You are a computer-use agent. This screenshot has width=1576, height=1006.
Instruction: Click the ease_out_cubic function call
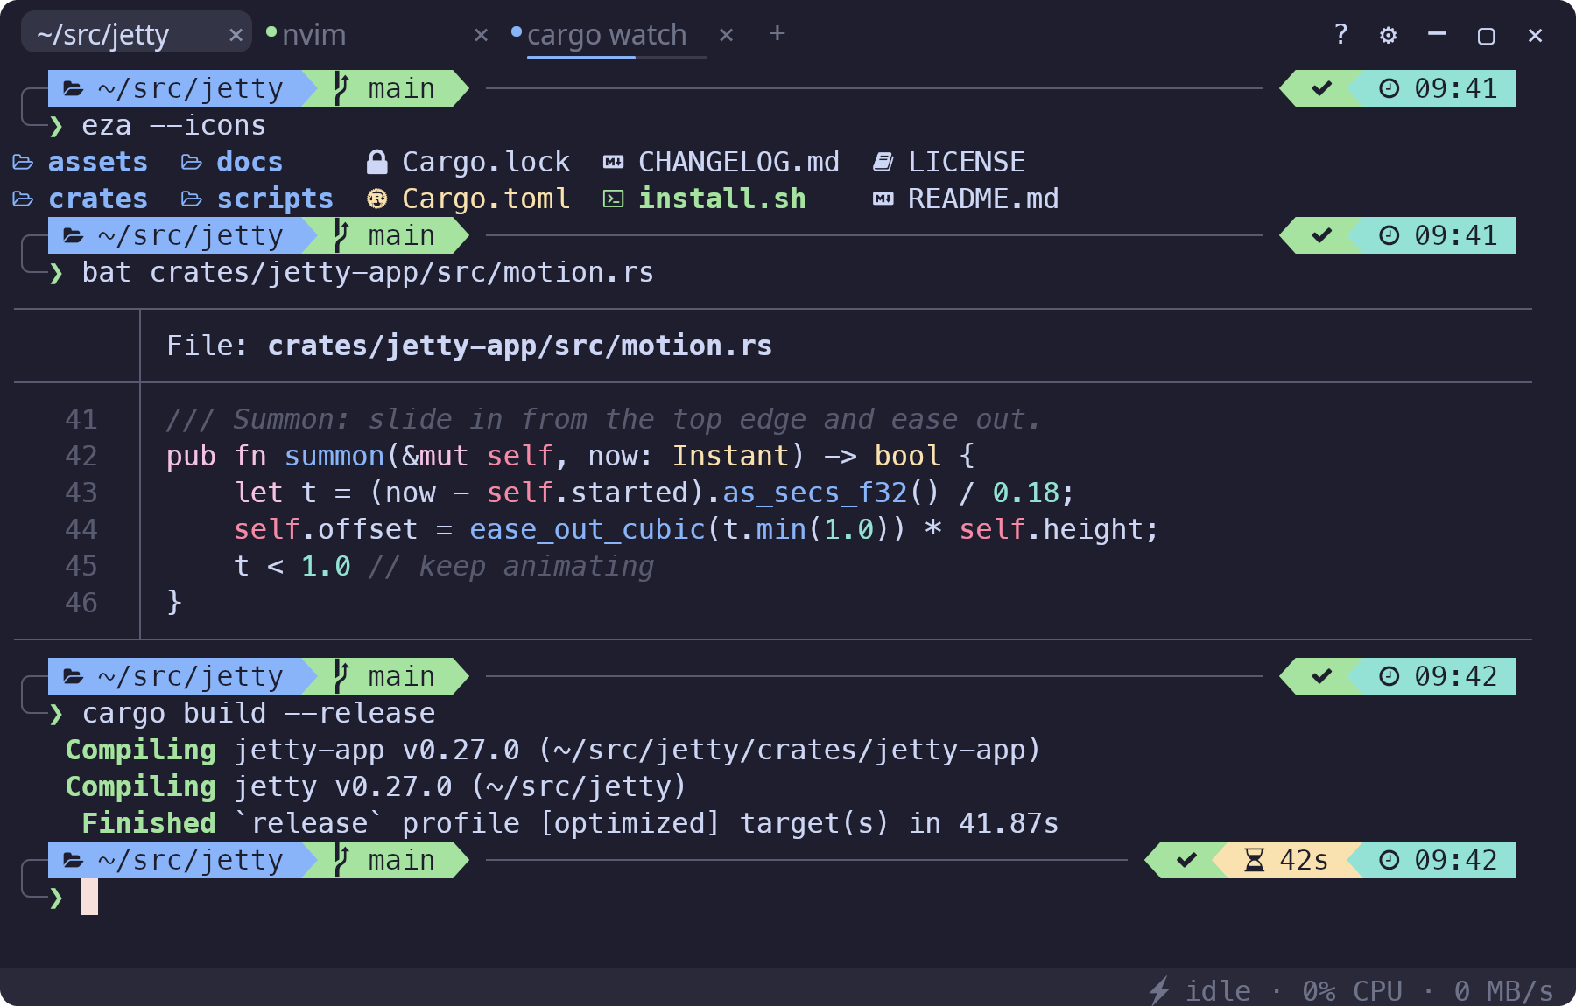point(587,529)
